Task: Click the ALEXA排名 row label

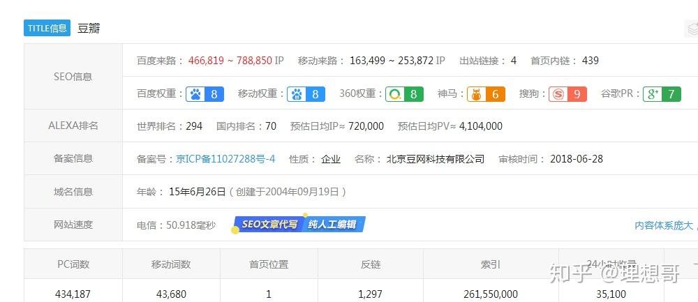Action: point(73,126)
